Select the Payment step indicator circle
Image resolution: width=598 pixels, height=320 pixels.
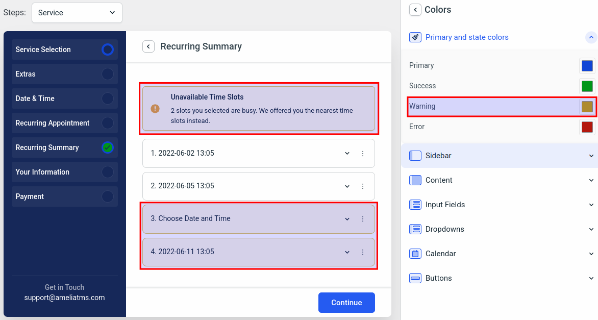107,196
